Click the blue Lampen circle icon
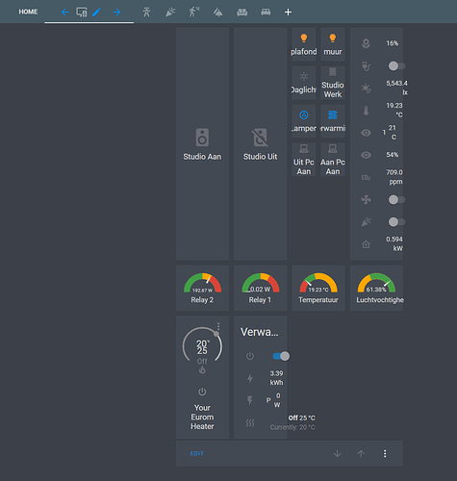 pos(304,114)
